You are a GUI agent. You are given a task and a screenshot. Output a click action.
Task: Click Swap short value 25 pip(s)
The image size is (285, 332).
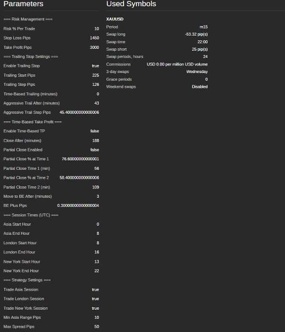(200, 49)
